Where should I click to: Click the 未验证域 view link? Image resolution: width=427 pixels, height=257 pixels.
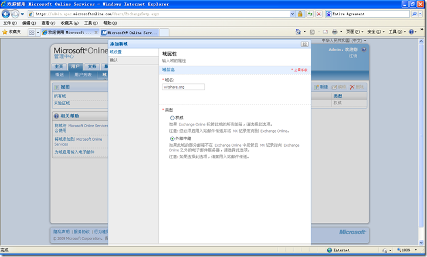click(x=62, y=103)
